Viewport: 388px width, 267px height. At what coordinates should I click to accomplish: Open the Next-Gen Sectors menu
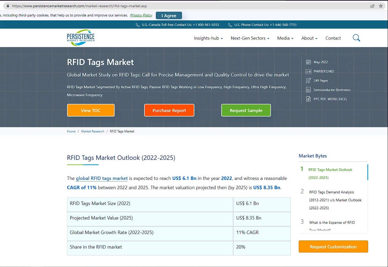click(x=250, y=38)
